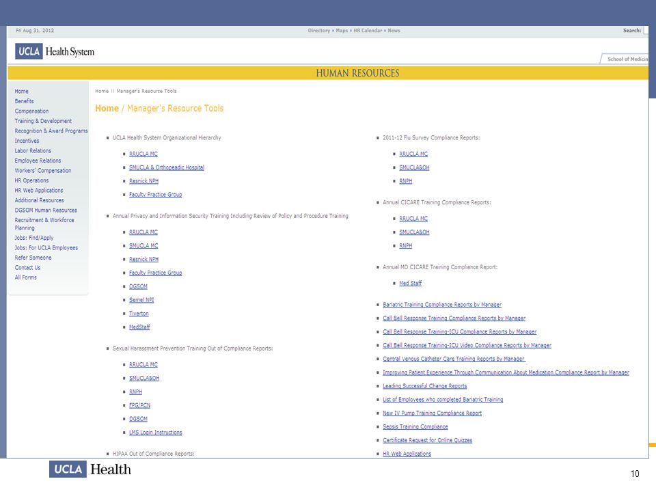
Task: Open Bariatric Training Compliance Reports by Manager
Action: click(442, 305)
